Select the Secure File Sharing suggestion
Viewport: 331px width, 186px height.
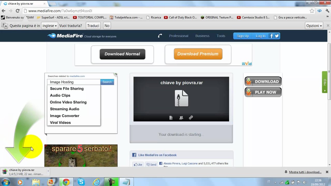point(67,89)
